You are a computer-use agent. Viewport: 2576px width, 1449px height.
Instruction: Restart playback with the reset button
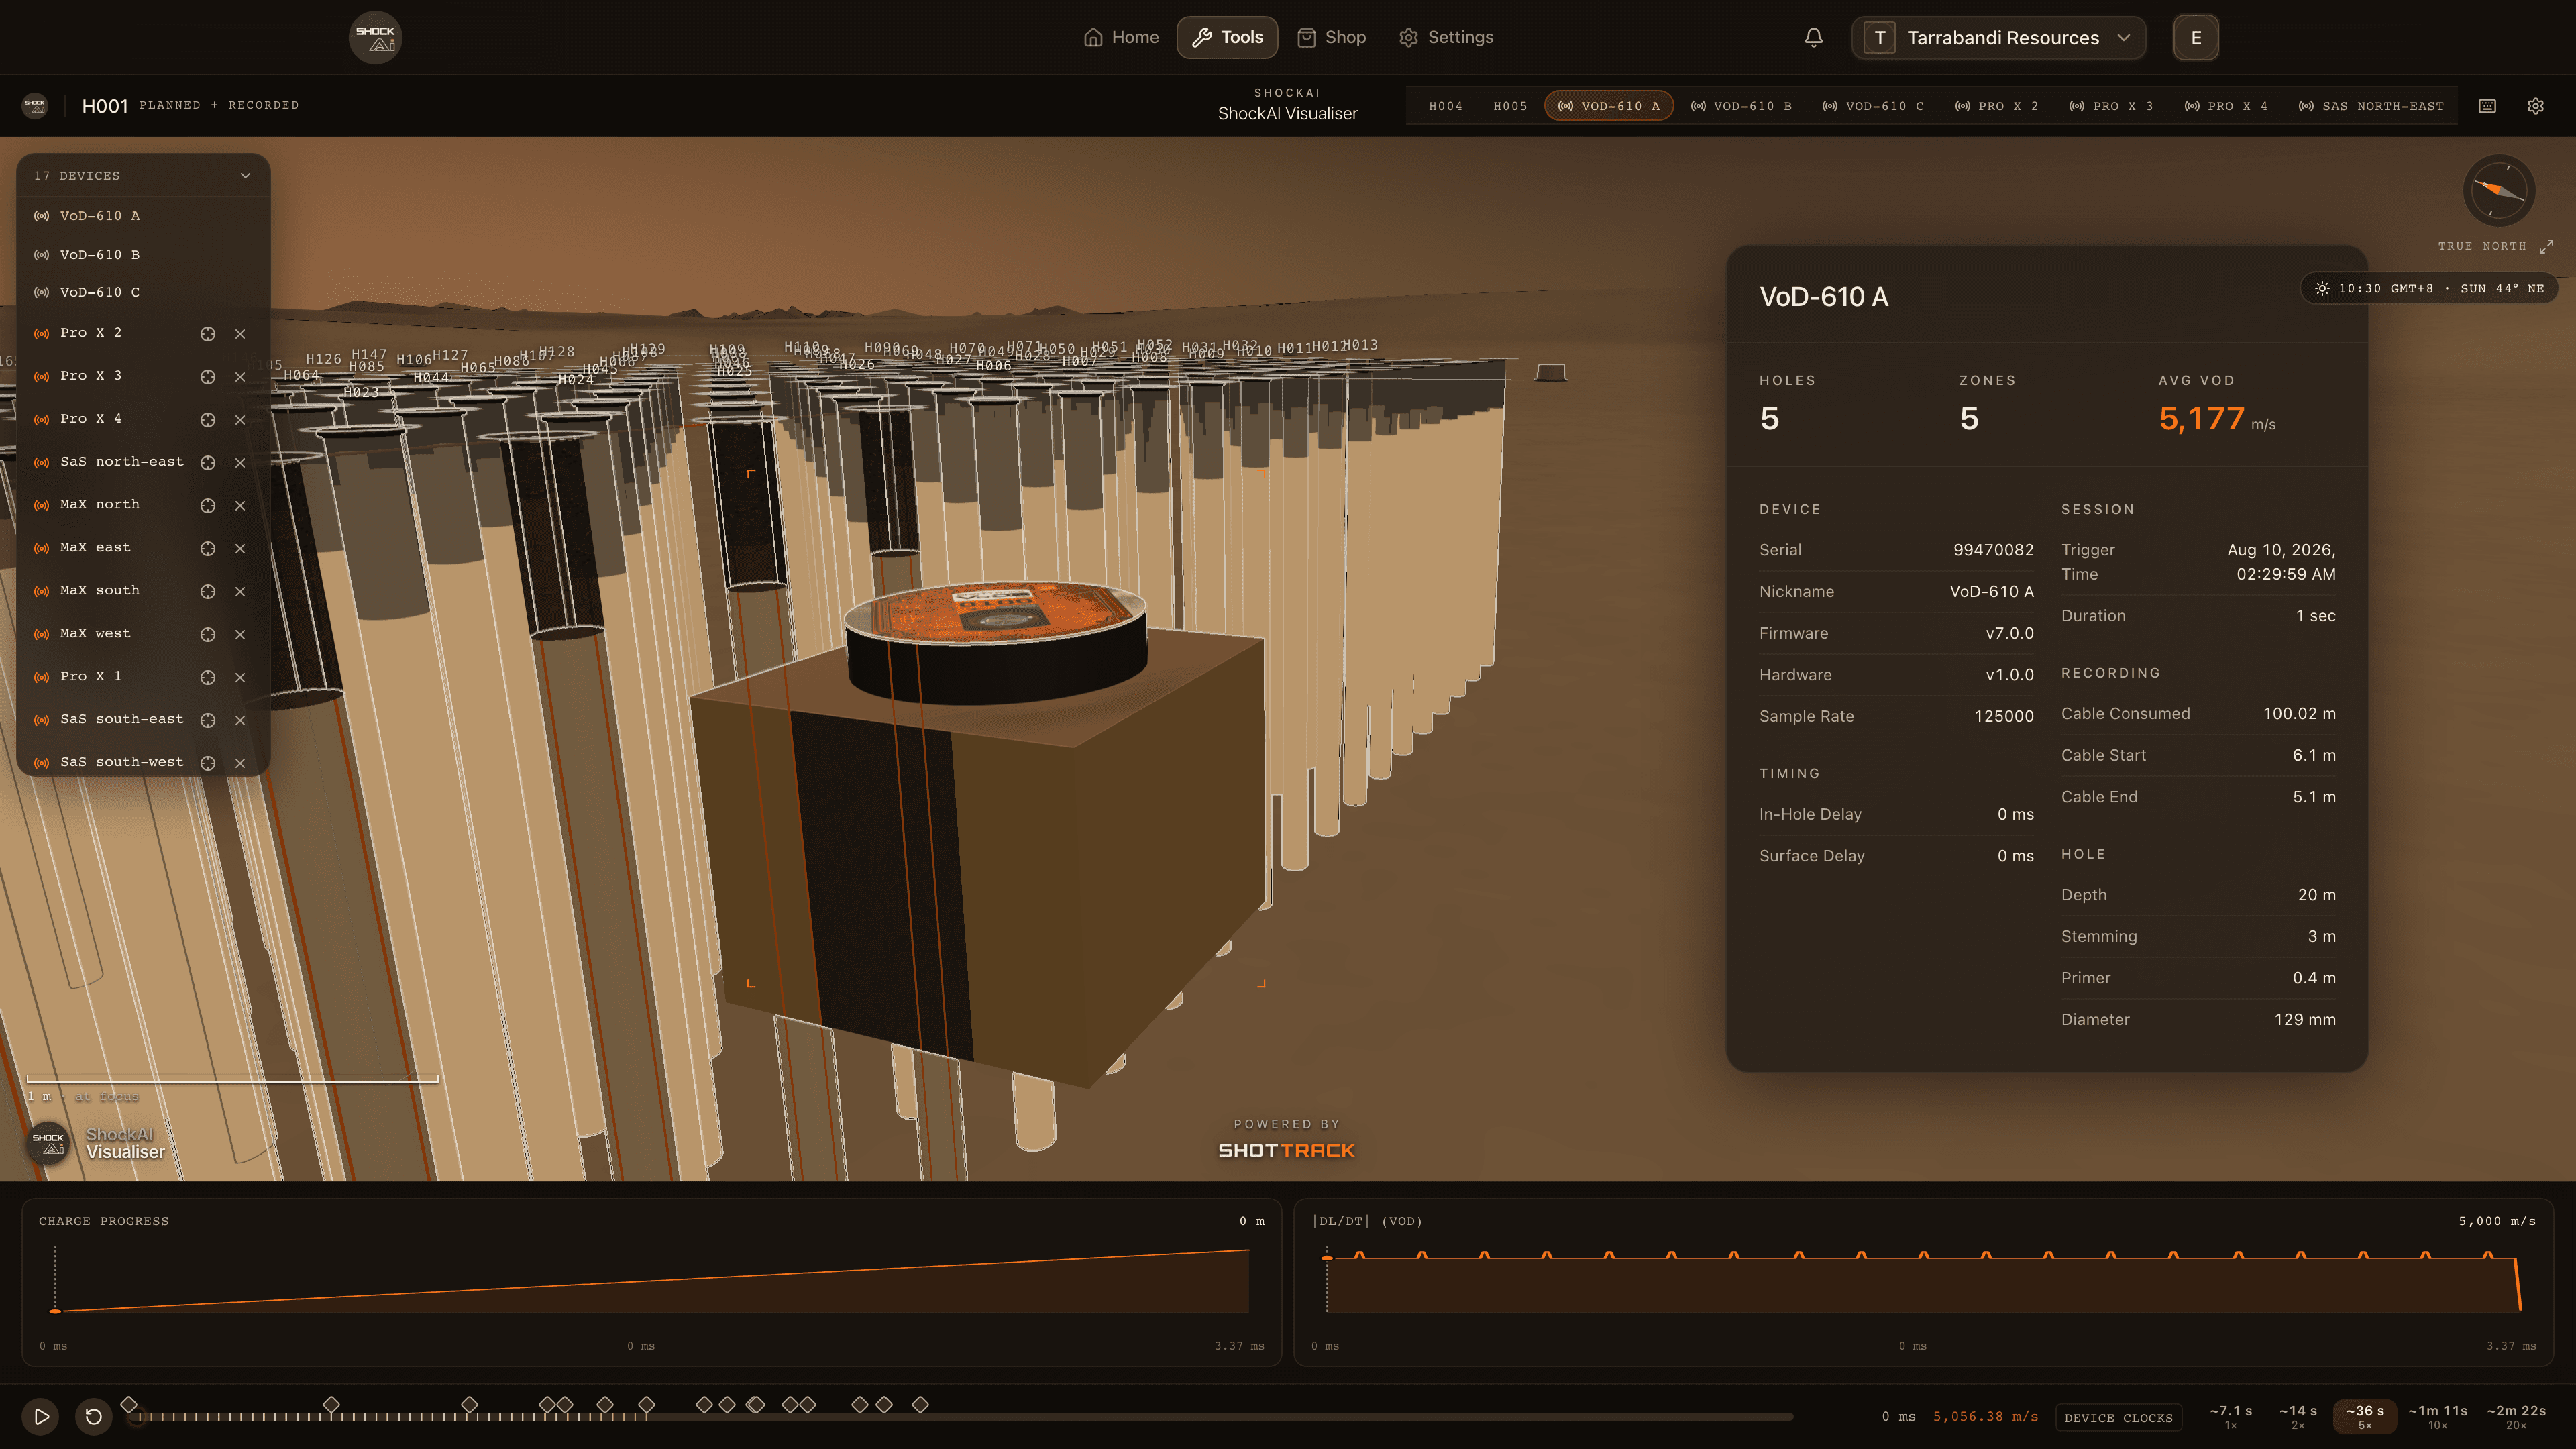(x=93, y=1416)
